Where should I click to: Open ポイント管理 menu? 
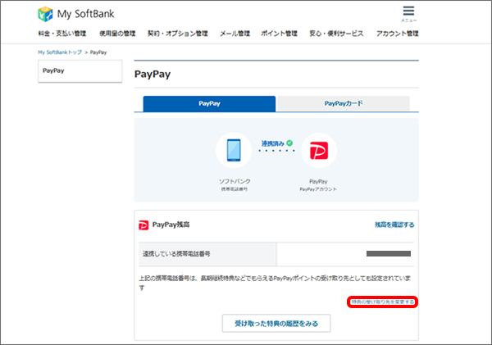point(279,34)
